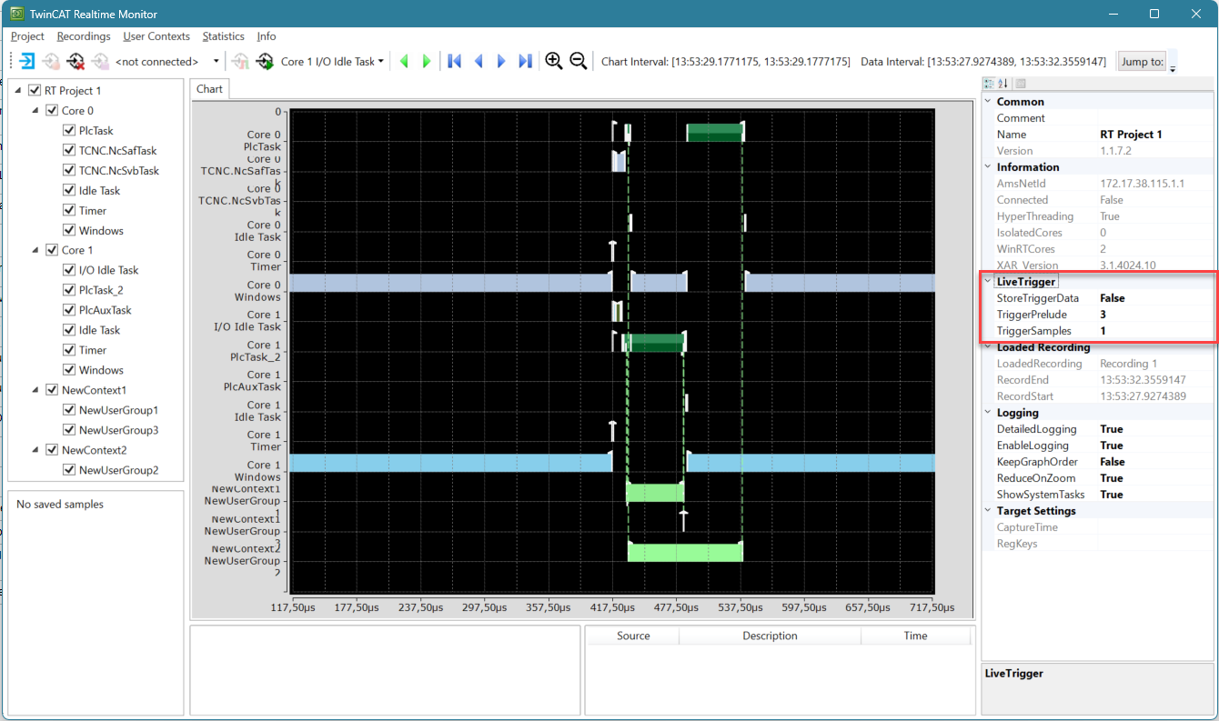Jump to last event with blue skip-forward icon
Image resolution: width=1219 pixels, height=721 pixels.
[x=525, y=62]
